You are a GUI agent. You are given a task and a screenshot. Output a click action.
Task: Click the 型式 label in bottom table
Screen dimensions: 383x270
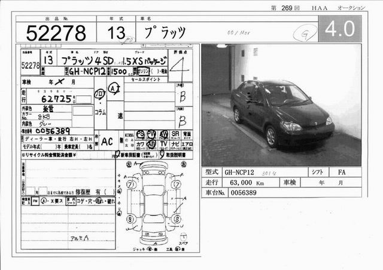point(211,172)
